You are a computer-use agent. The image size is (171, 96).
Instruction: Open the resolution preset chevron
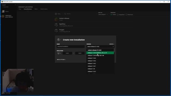[60, 53]
